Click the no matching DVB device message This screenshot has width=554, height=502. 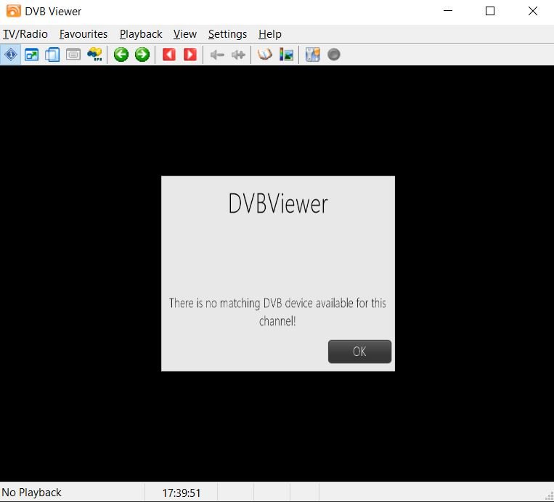[x=277, y=312]
